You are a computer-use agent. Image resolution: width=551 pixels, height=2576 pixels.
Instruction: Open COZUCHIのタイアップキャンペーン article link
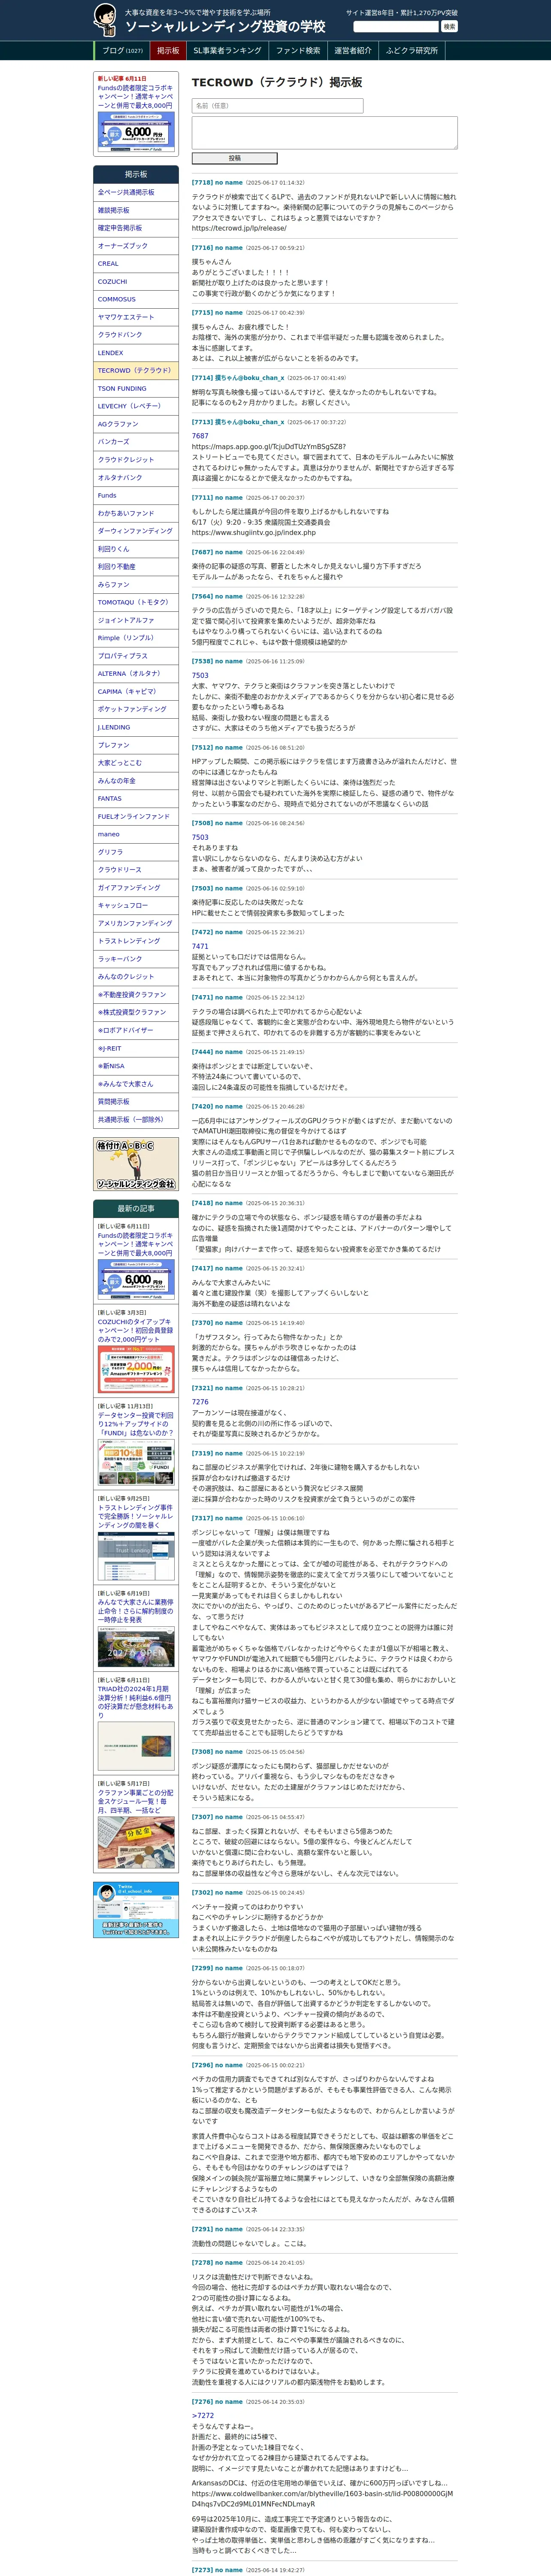pyautogui.click(x=135, y=1331)
